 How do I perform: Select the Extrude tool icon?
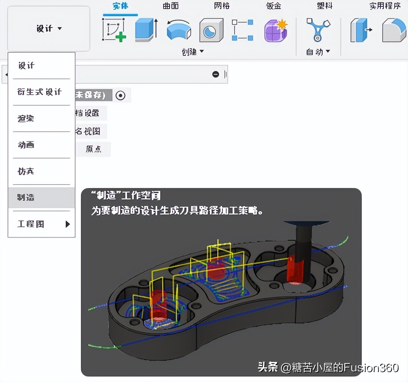pyautogui.click(x=146, y=30)
